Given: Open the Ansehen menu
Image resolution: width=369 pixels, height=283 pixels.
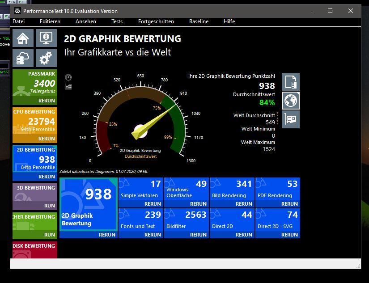Looking at the screenshot, I should point(86,21).
